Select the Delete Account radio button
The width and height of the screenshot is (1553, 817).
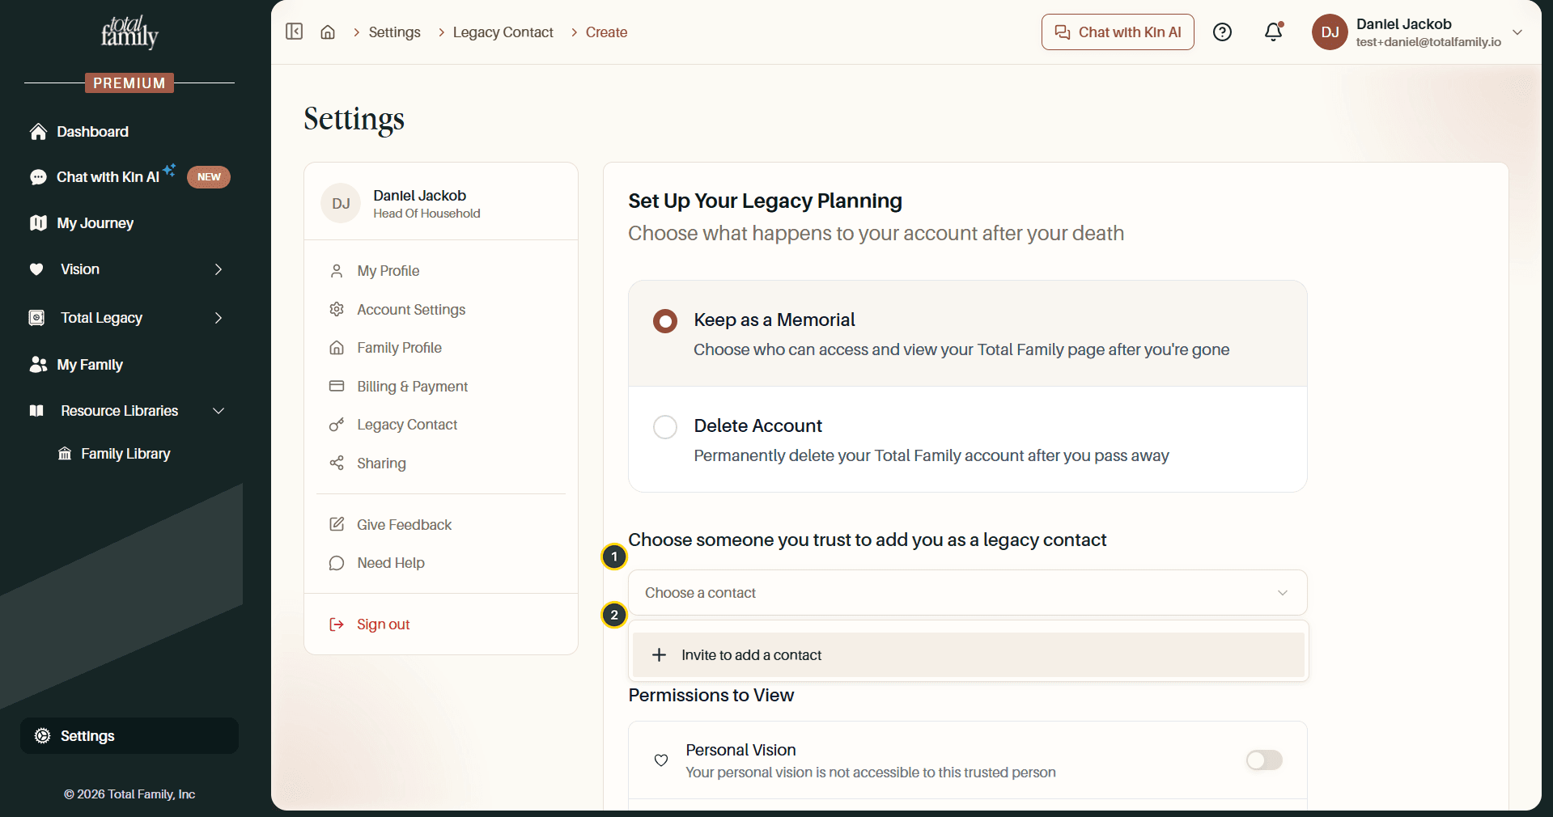pos(665,427)
